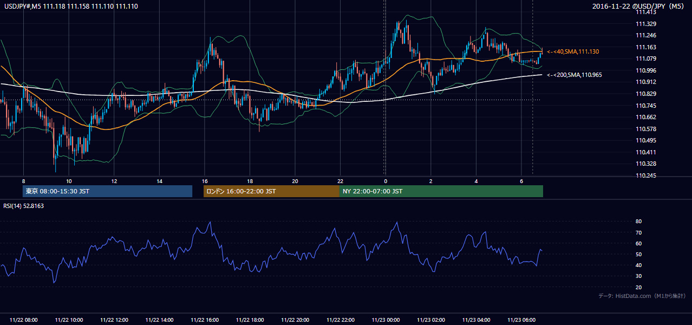Click price axis label 110.245

[646, 175]
